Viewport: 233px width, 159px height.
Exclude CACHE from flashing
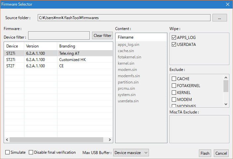click(174, 79)
